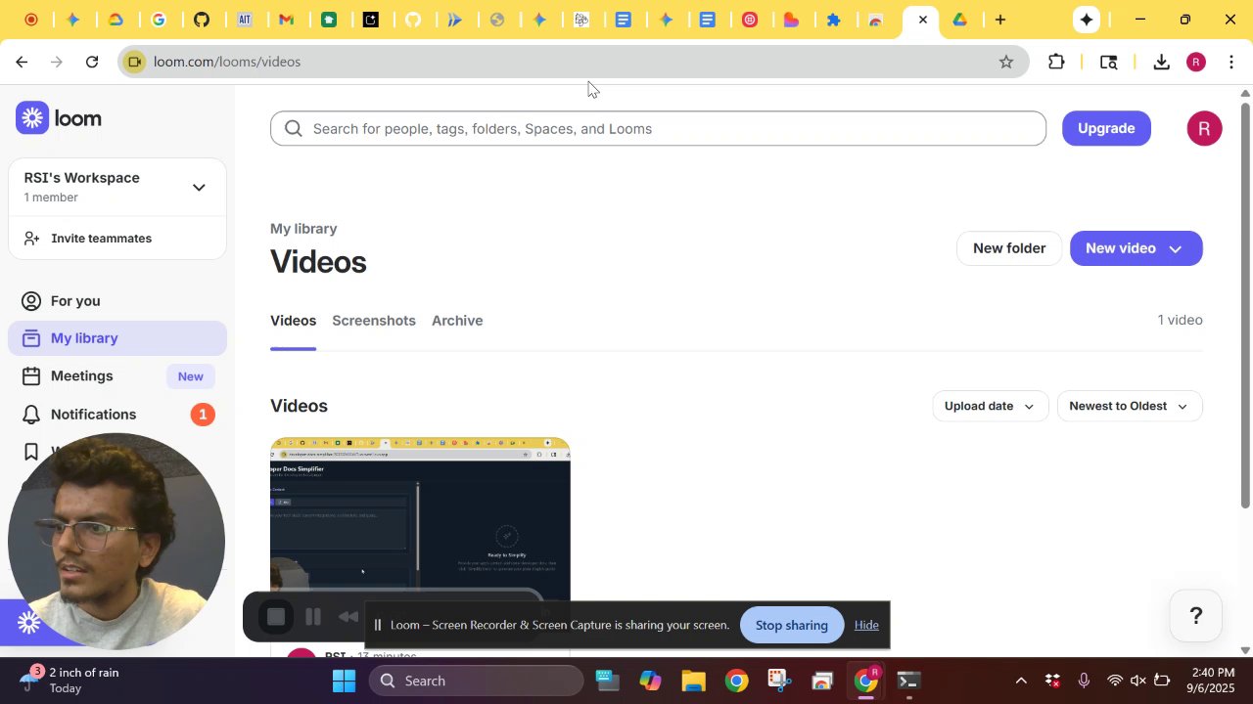Screen dimensions: 1253x704
Task: Switch to the Videos tab
Action: (x=293, y=321)
